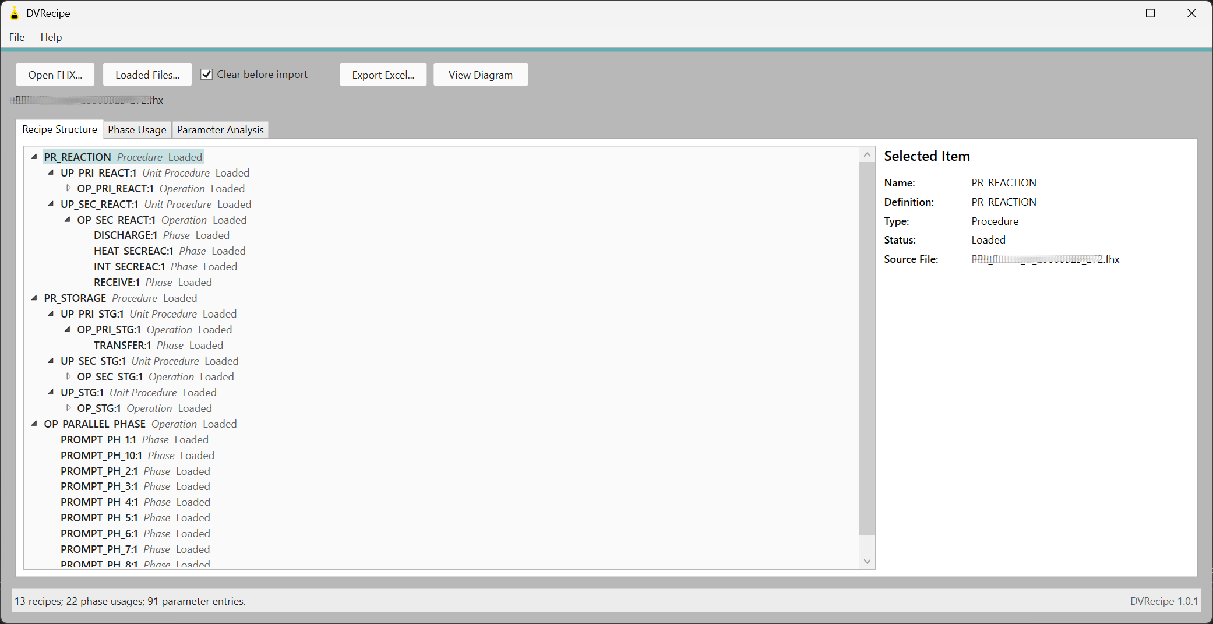This screenshot has height=624, width=1213.
Task: Select the HEAT_SECREAC:1 phase row
Action: [x=170, y=251]
